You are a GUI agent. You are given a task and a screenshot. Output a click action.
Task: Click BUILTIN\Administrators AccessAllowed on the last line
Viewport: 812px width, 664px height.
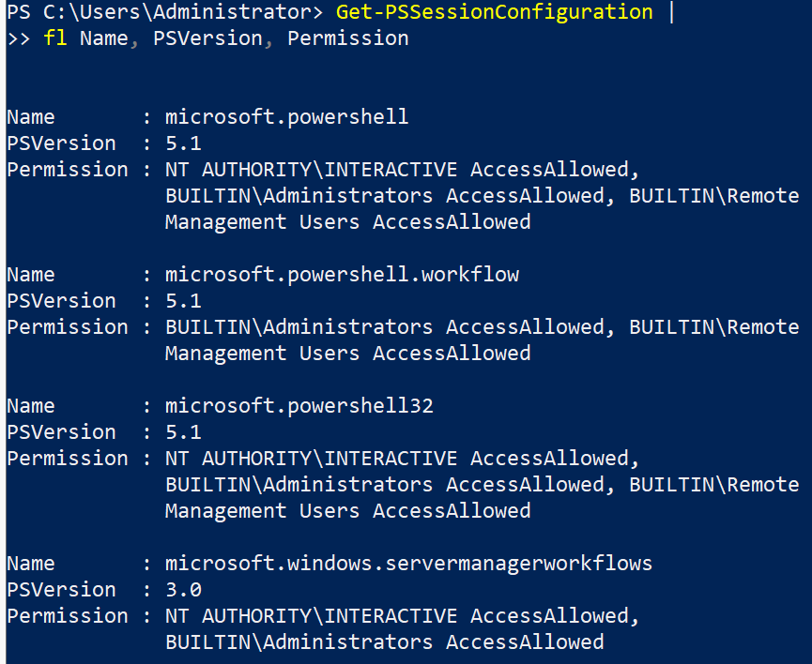[x=385, y=642]
